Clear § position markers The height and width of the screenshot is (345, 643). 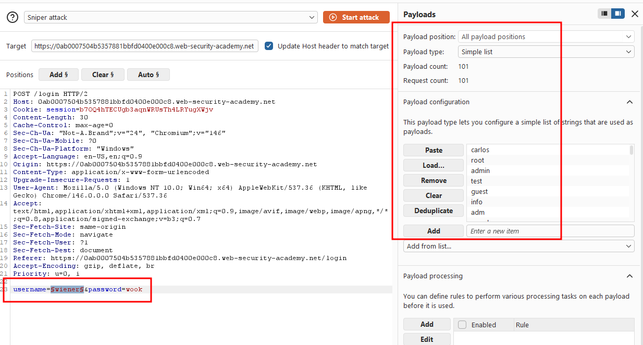pos(103,75)
